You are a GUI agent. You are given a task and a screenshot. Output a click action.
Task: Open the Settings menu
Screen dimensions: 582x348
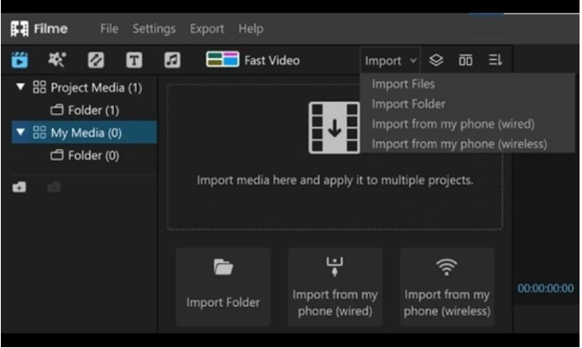[154, 29]
